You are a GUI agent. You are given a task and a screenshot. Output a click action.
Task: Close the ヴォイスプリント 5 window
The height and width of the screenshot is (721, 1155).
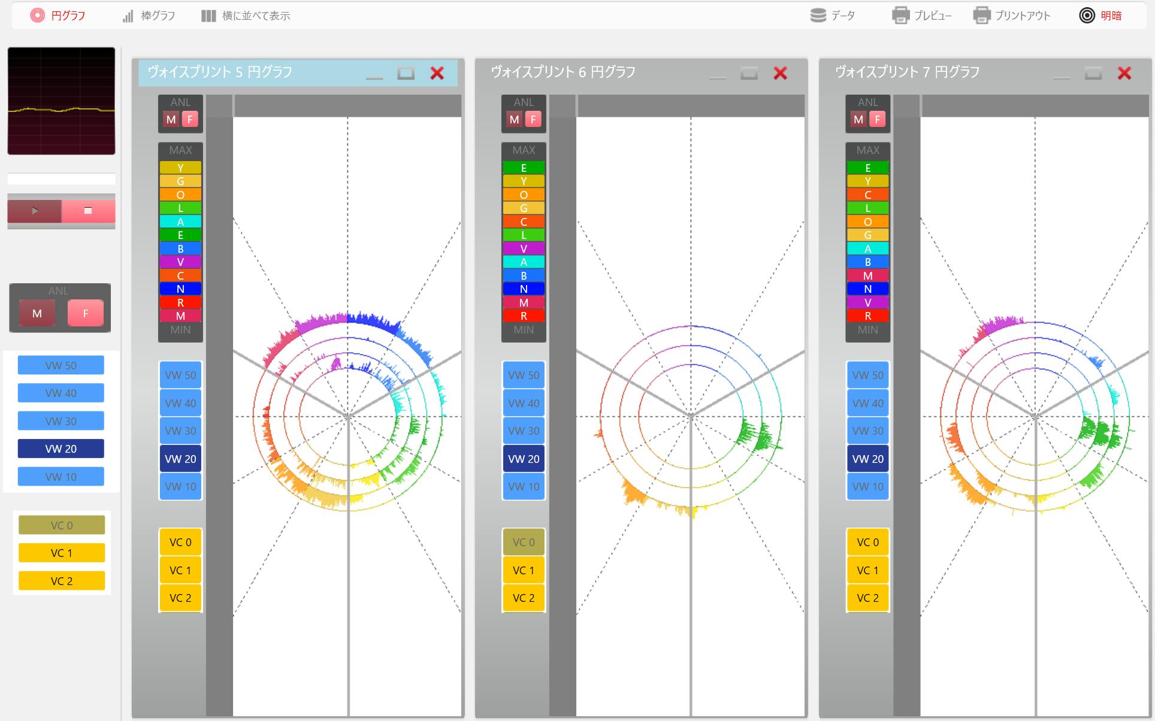[437, 73]
